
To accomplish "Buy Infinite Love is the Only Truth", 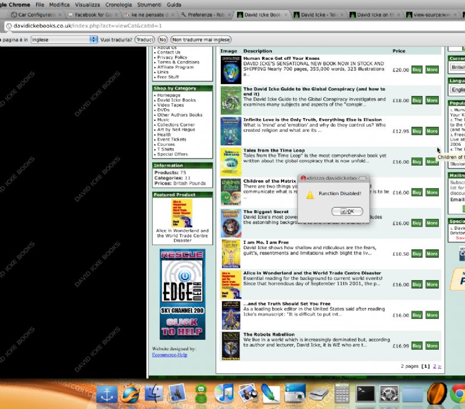I will pyautogui.click(x=417, y=131).
